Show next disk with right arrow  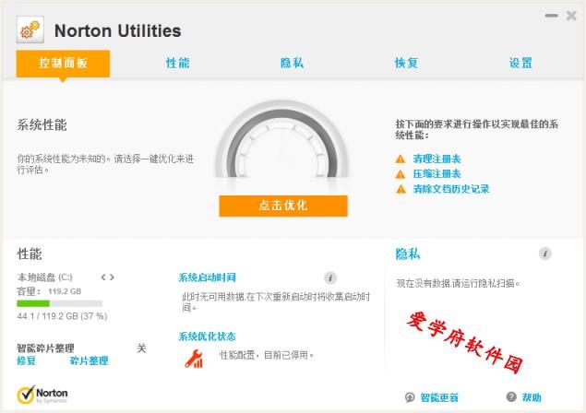[112, 277]
